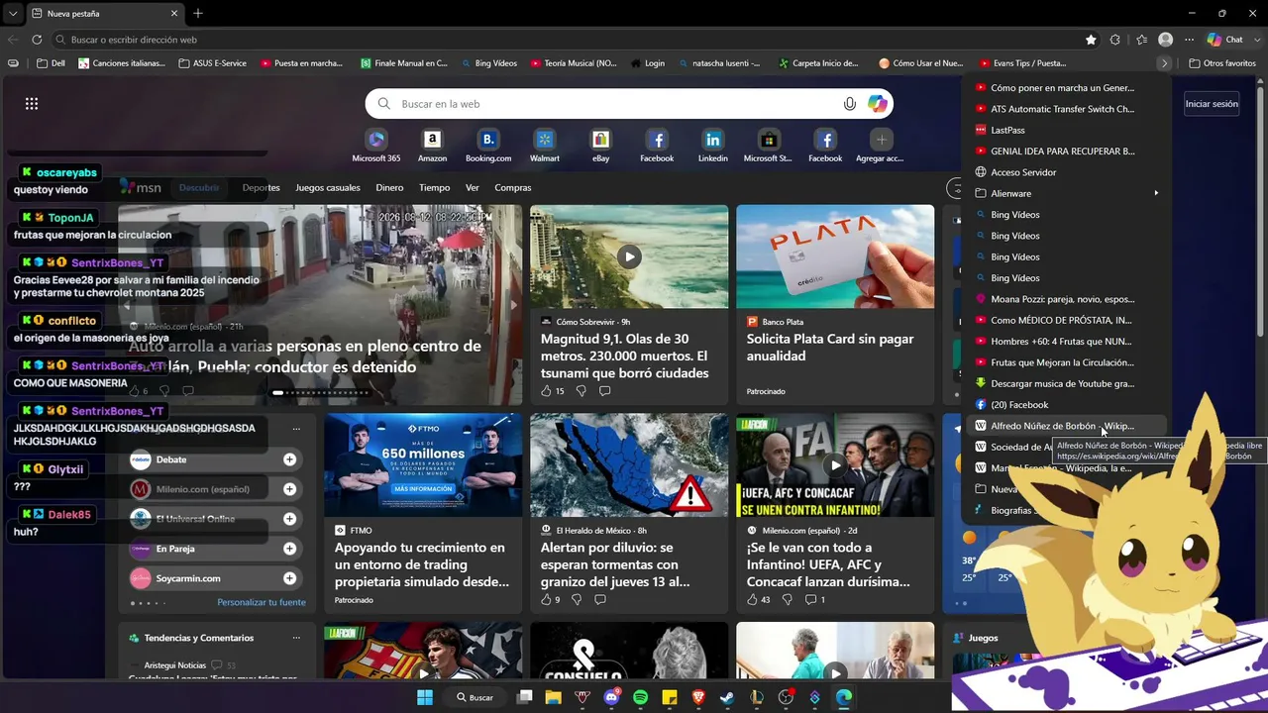Image resolution: width=1268 pixels, height=713 pixels.
Task: Open the tab list dropdown arrow
Action: coord(14,13)
